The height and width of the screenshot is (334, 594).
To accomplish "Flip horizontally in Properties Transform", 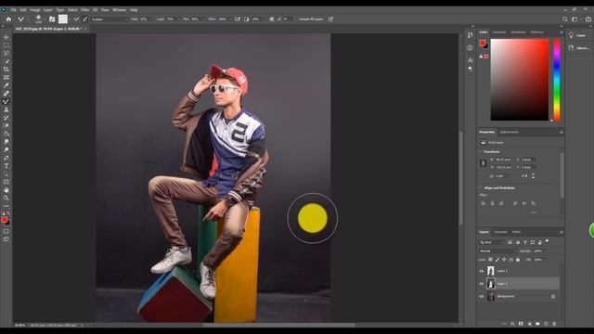I will click(524, 175).
